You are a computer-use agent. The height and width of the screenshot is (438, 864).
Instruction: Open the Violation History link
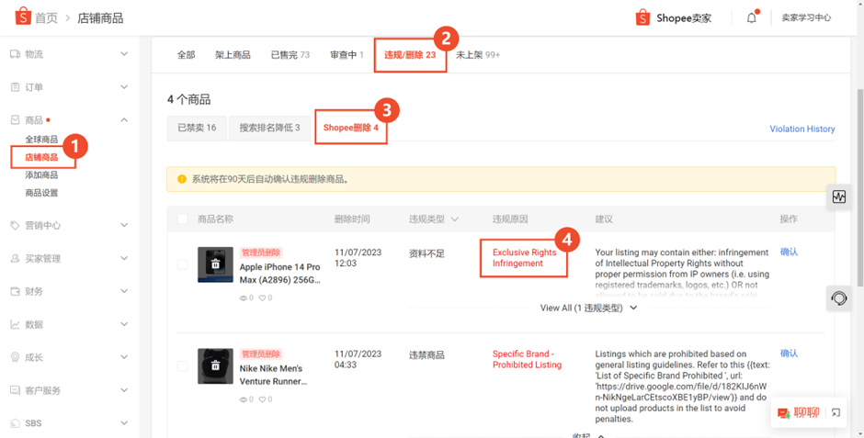(x=801, y=129)
